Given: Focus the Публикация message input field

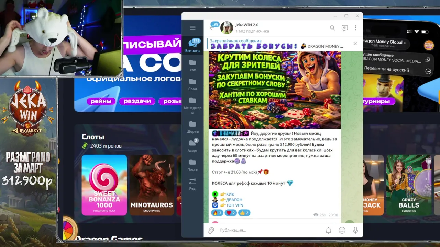Looking at the screenshot, I should tap(270, 230).
